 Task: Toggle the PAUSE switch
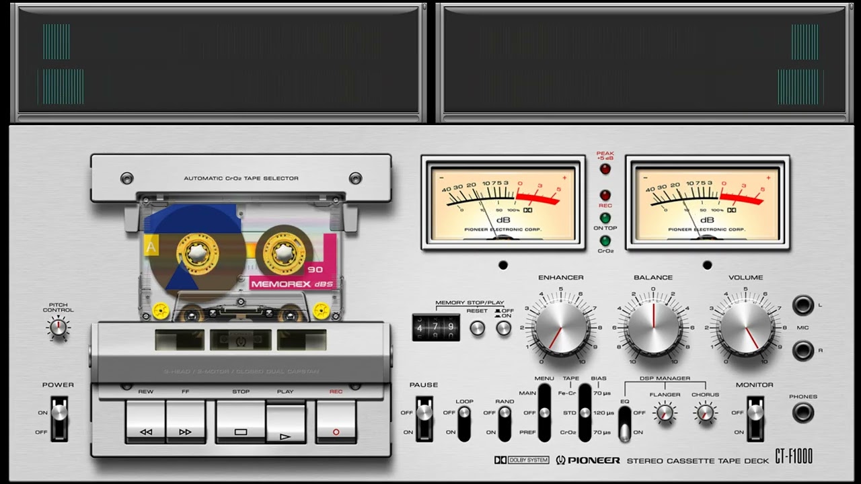tap(424, 418)
